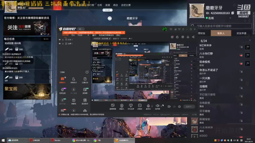This screenshot has width=255, height=143.
Task: Open the 读弹幕 tool icon
Action: tap(85, 91)
